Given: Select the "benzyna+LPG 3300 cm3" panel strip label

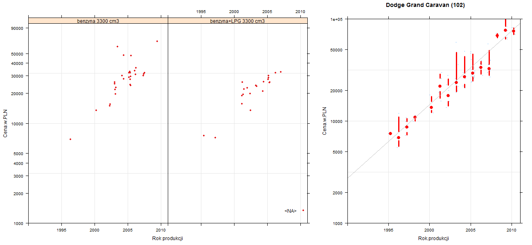Looking at the screenshot, I should tap(237, 21).
